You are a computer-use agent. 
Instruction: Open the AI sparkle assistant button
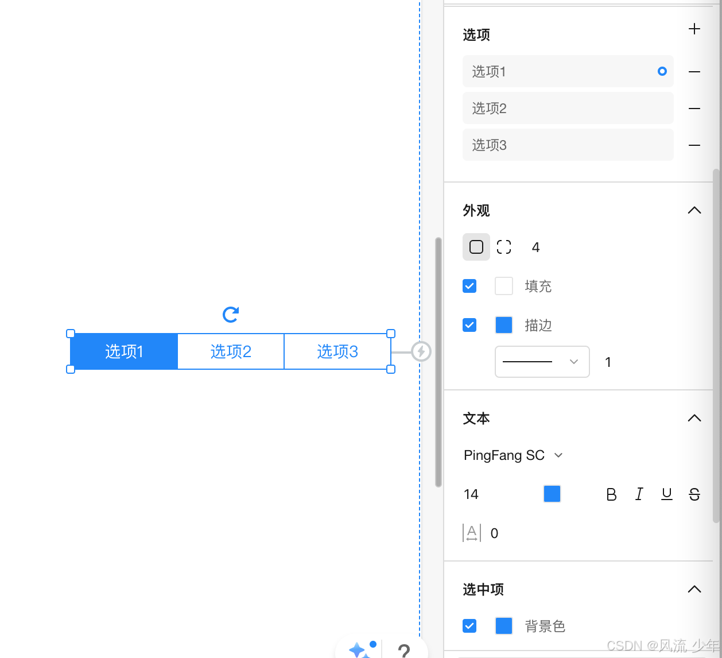point(360,649)
